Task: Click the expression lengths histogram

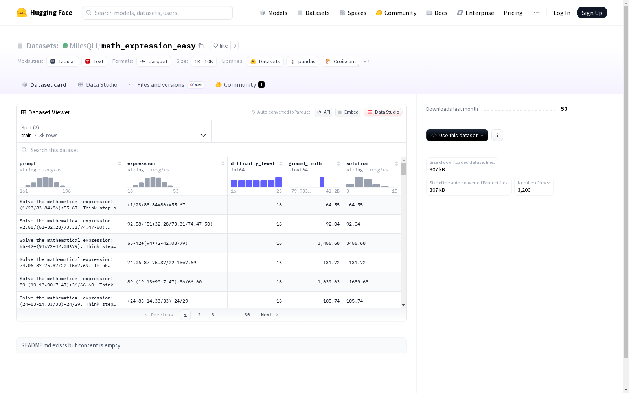Action: pyautogui.click(x=153, y=182)
